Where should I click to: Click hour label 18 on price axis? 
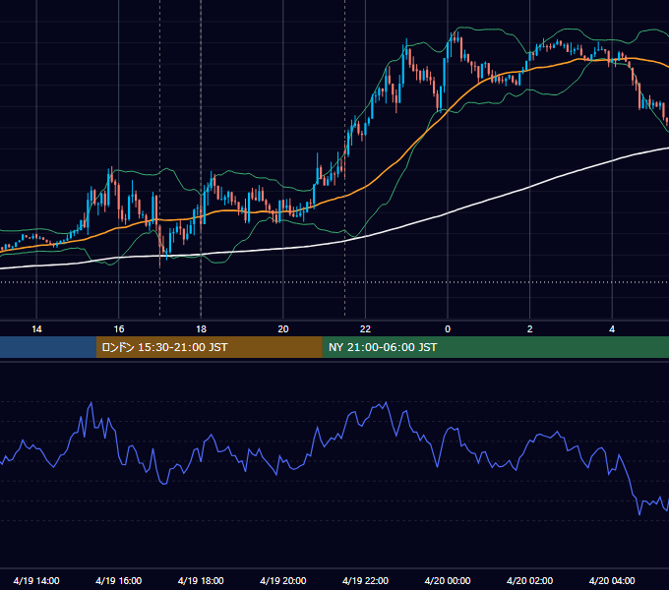coord(201,328)
